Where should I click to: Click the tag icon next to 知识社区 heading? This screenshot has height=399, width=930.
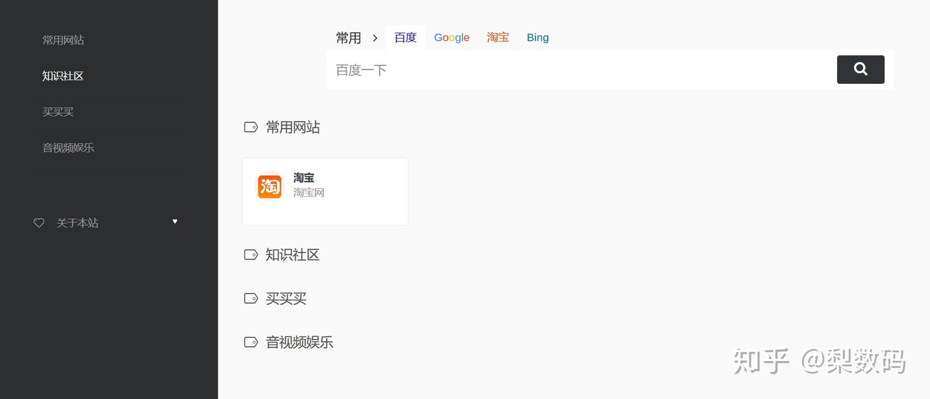[x=251, y=255]
